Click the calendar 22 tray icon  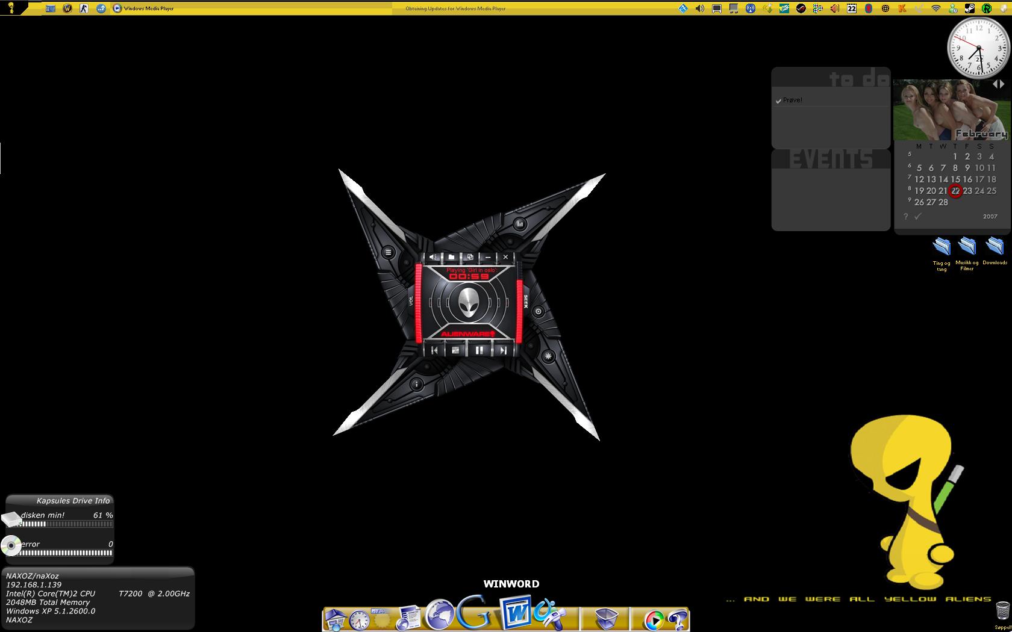pyautogui.click(x=852, y=8)
